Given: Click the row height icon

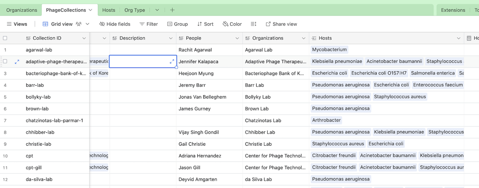Looking at the screenshot, I should click(253, 24).
